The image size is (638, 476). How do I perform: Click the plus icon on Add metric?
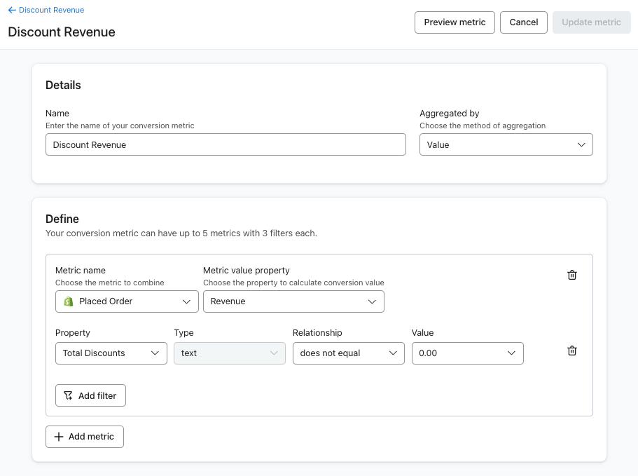[x=59, y=437]
